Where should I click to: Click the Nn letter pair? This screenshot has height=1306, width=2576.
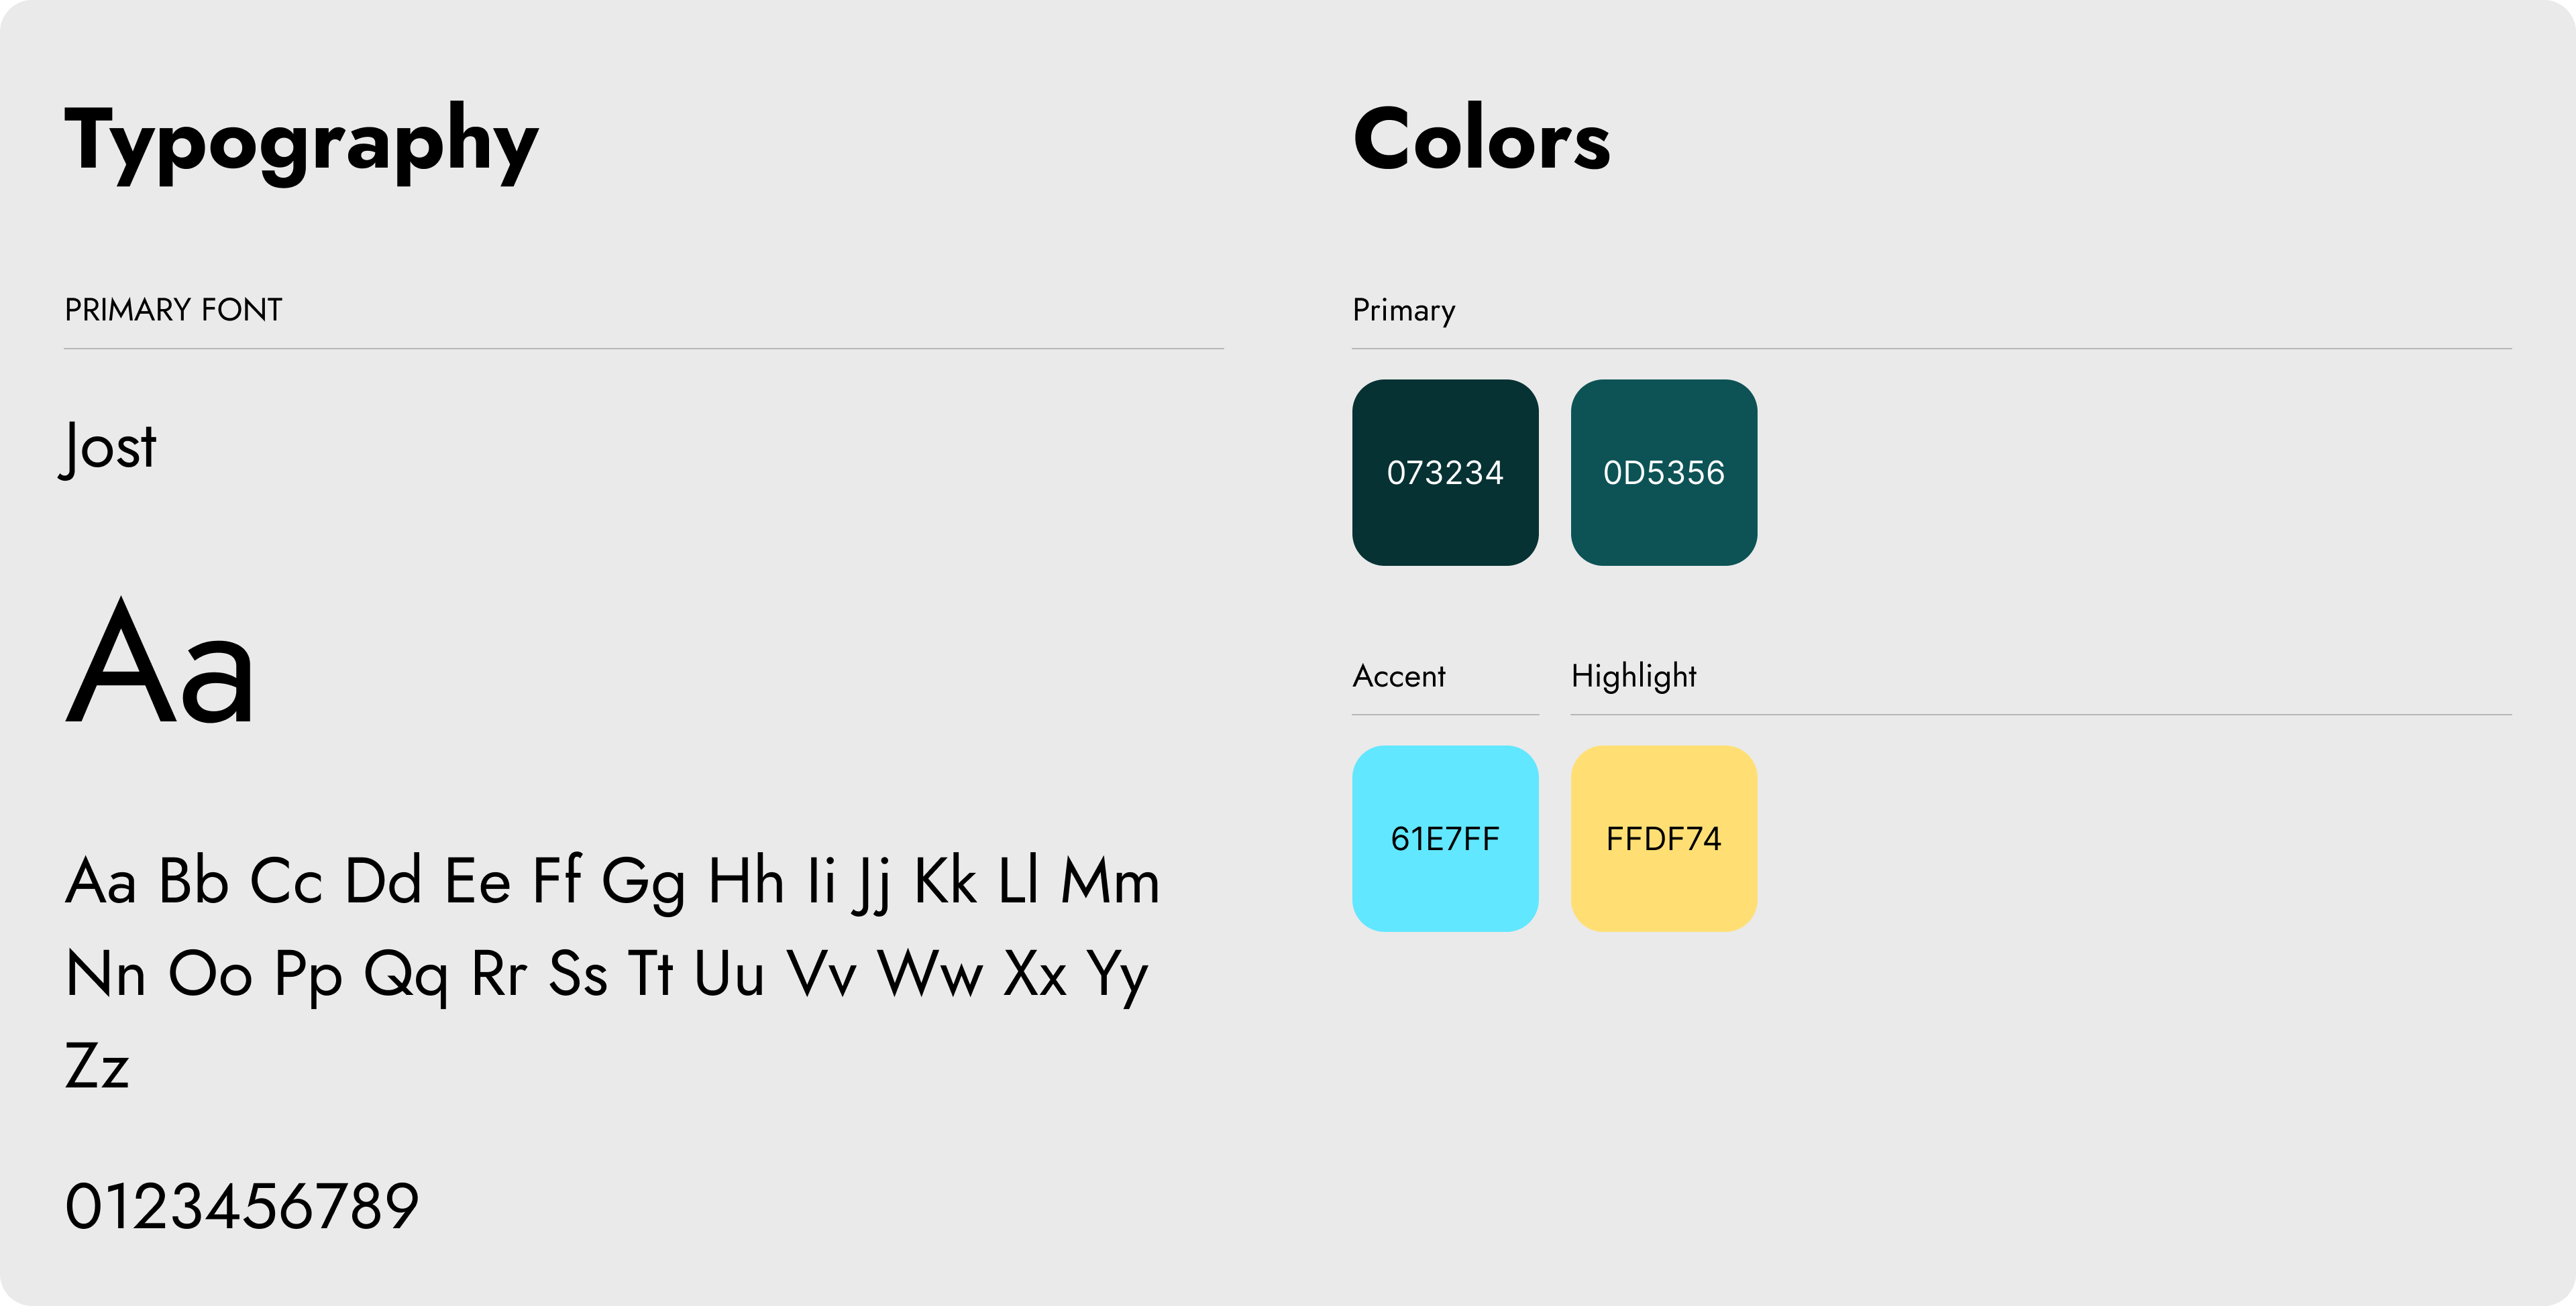[x=105, y=974]
